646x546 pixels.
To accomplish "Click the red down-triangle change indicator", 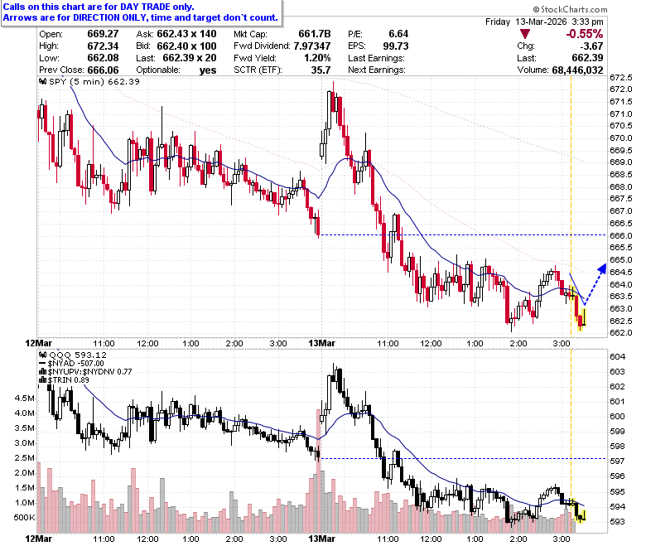I will [525, 34].
